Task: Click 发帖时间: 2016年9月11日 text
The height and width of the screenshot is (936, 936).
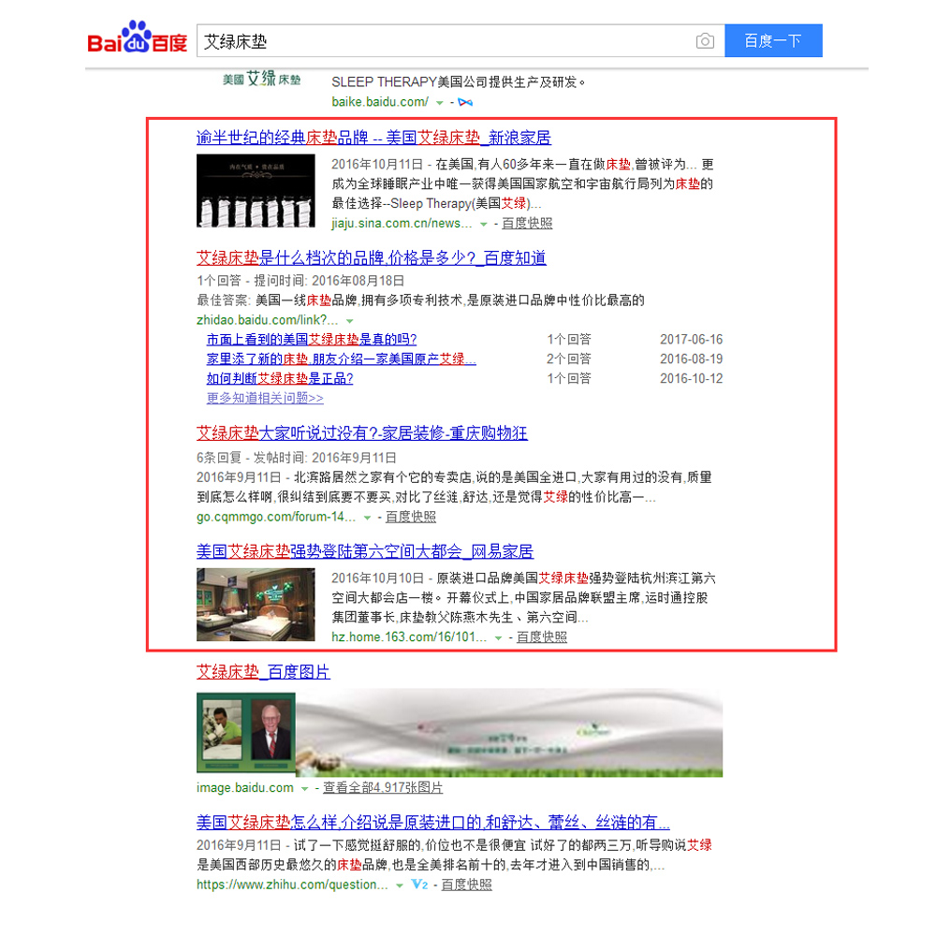Action: click(x=325, y=458)
